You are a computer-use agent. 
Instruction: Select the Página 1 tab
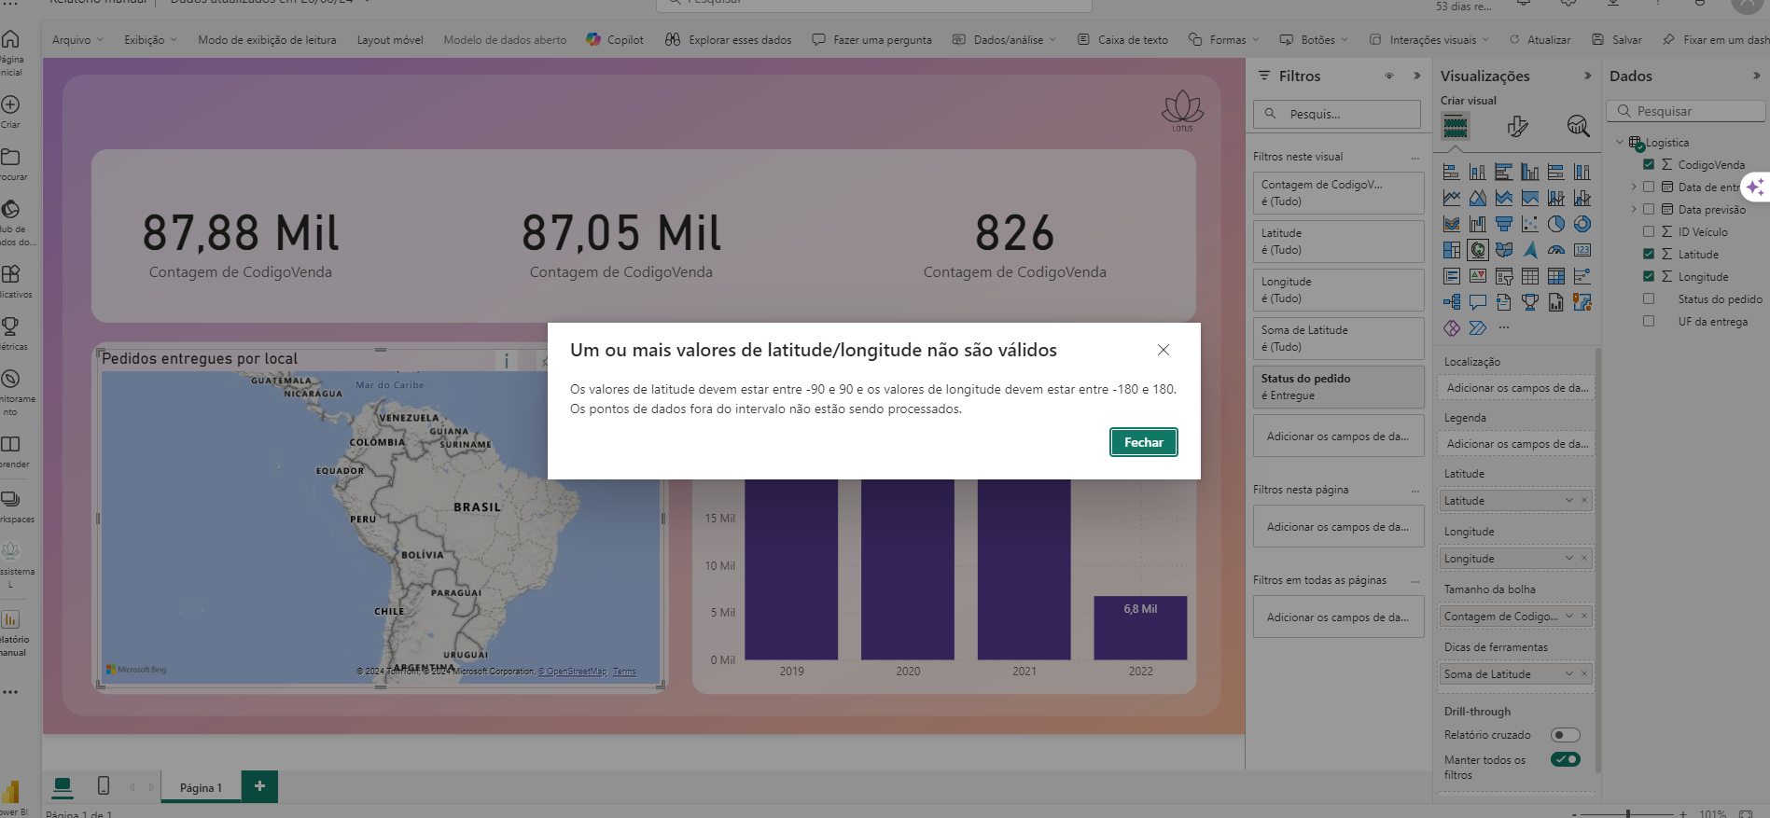click(201, 788)
